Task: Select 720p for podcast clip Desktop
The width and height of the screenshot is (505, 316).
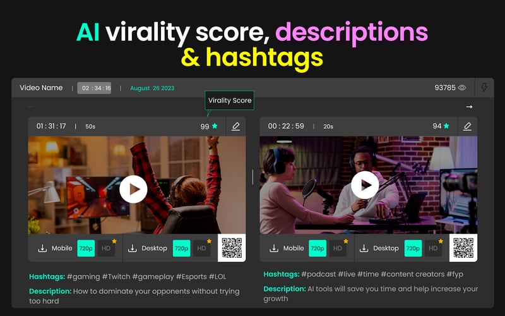Action: (413, 248)
